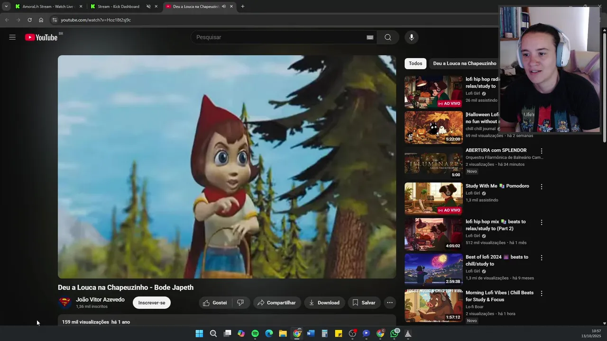Open options for Morning Lofi Vibes video
The height and width of the screenshot is (341, 607).
pyautogui.click(x=542, y=293)
